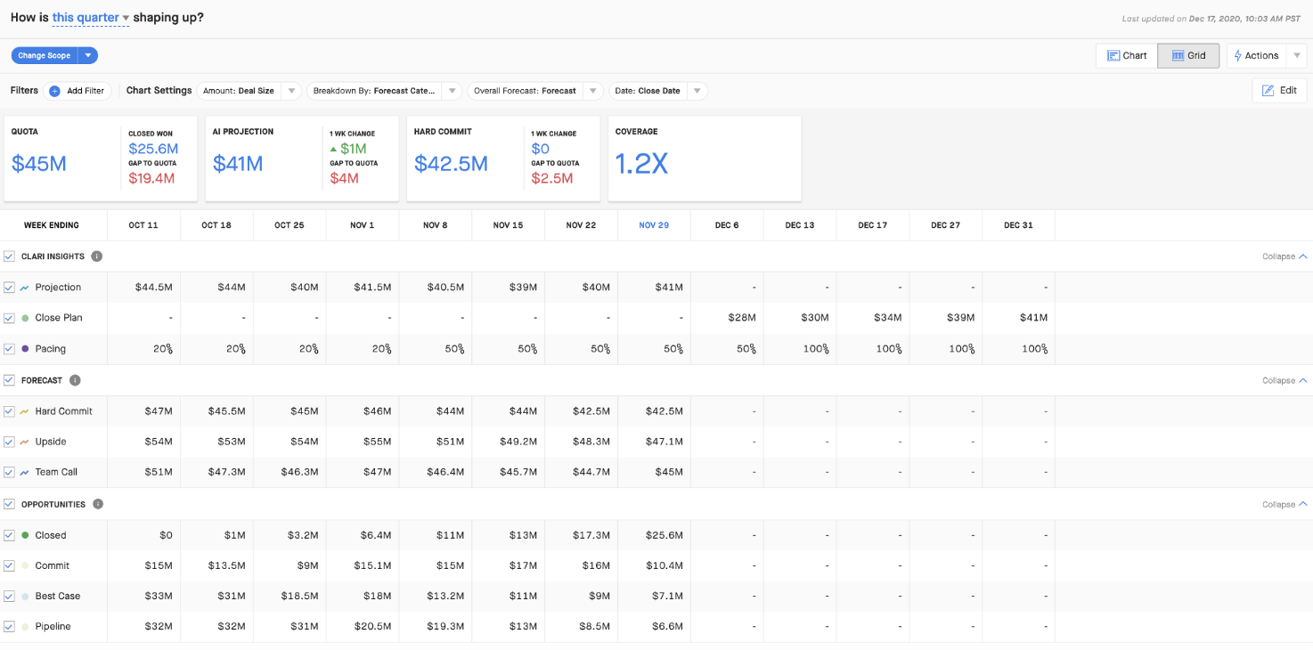Select the NOV 29 week column header
This screenshot has width=1313, height=650.
tap(654, 225)
